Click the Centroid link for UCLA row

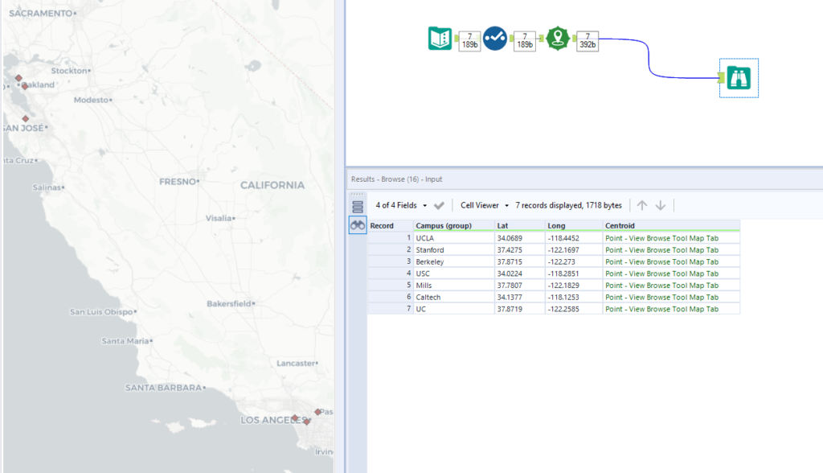point(661,238)
